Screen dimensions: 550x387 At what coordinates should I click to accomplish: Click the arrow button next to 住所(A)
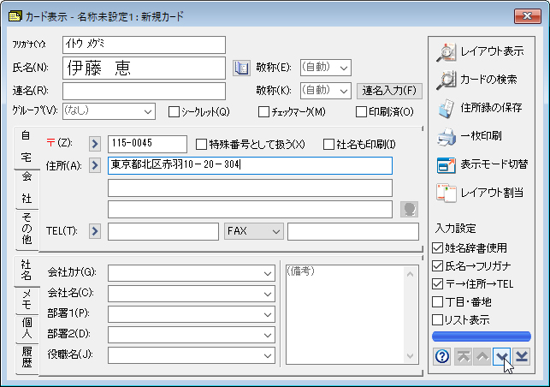[x=95, y=165]
